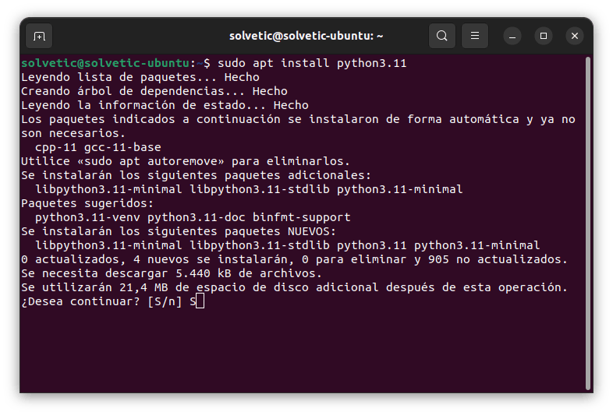Viewport: 613px width, 415px height.
Task: Click the cursor block after the S
Action: tap(200, 301)
